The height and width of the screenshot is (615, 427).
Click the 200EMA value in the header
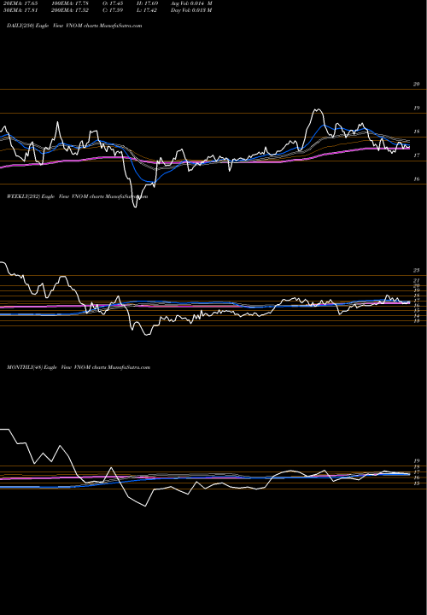(x=71, y=10)
